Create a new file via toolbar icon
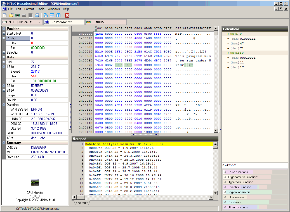This screenshot has height=212, width=290. tap(5, 15)
